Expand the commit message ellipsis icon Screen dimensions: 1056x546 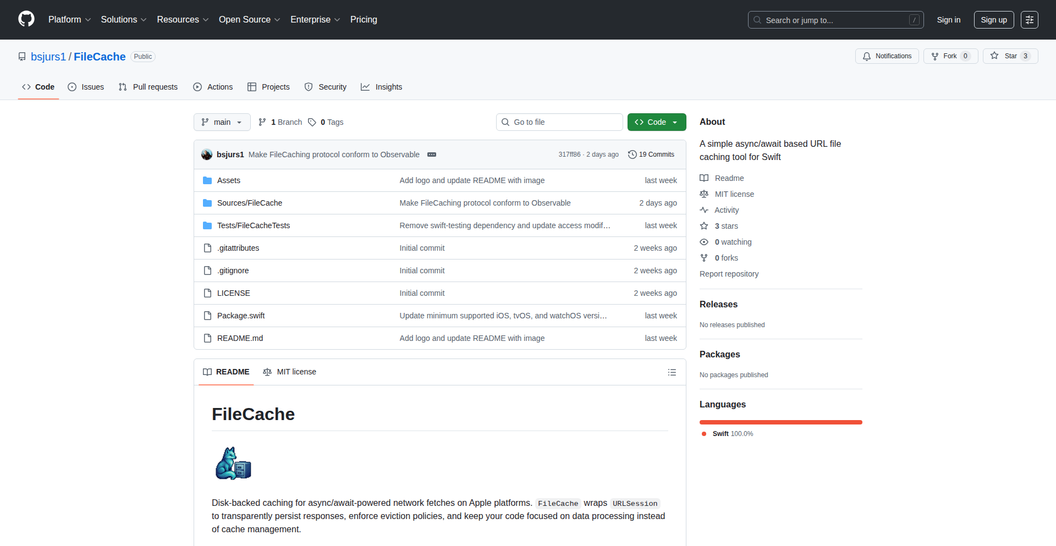432,155
